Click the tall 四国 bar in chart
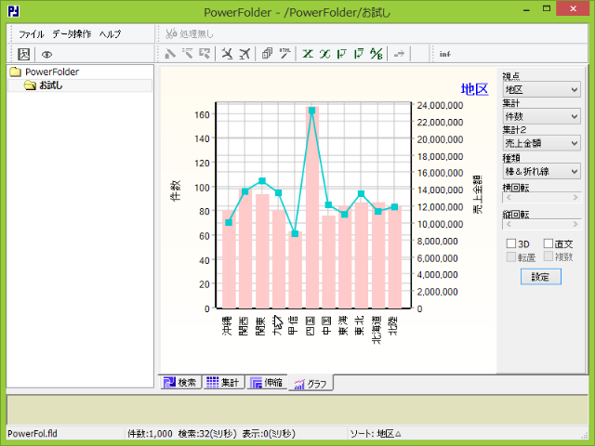The height and width of the screenshot is (446, 595). coord(312,207)
